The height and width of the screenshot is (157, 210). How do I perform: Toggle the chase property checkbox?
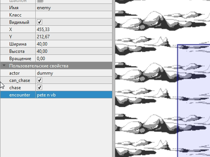coord(39,88)
